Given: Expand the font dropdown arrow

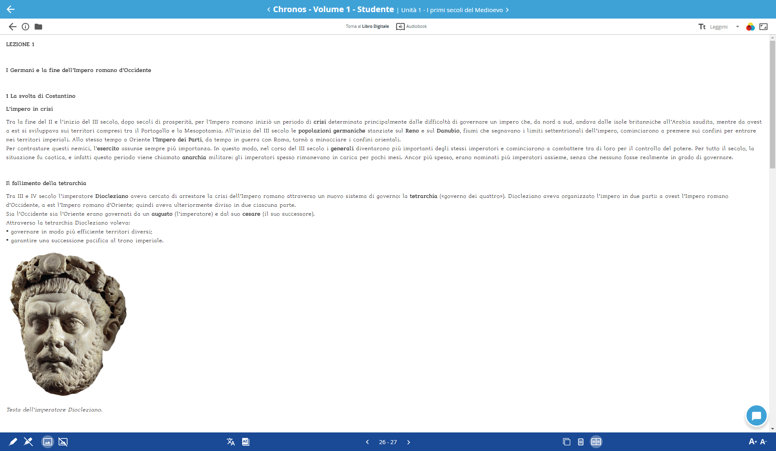Looking at the screenshot, I should (738, 27).
